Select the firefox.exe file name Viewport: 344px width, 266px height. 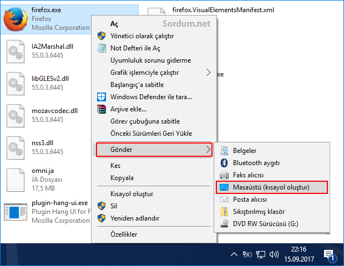46,10
